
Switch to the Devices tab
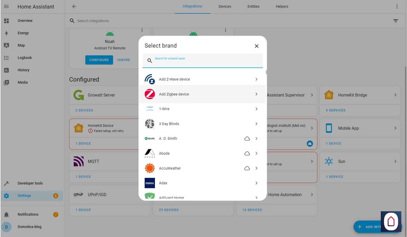[x=225, y=7]
